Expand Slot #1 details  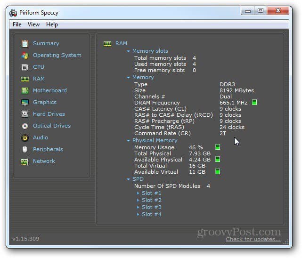[138, 193]
